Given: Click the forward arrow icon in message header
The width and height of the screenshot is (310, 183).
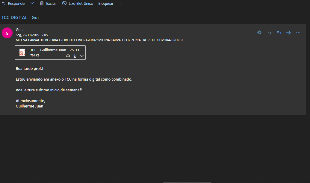Looking at the screenshot, I should [x=288, y=33].
